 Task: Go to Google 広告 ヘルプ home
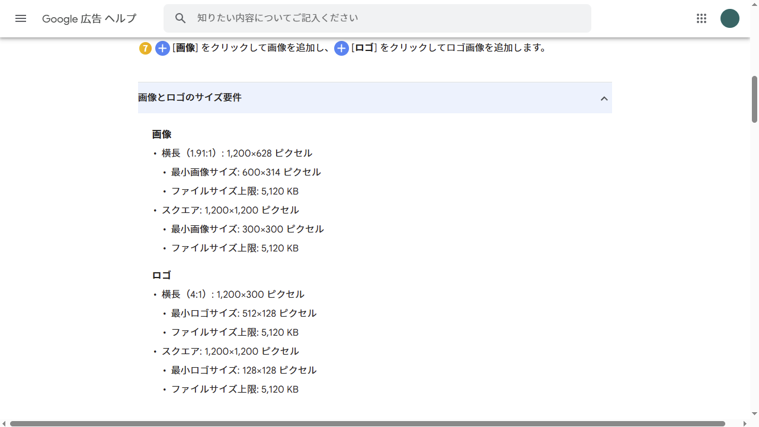pyautogui.click(x=89, y=19)
